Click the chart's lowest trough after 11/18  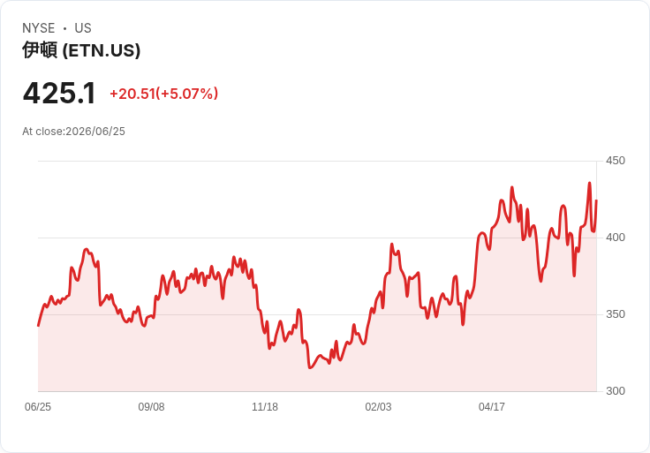[x=310, y=367]
